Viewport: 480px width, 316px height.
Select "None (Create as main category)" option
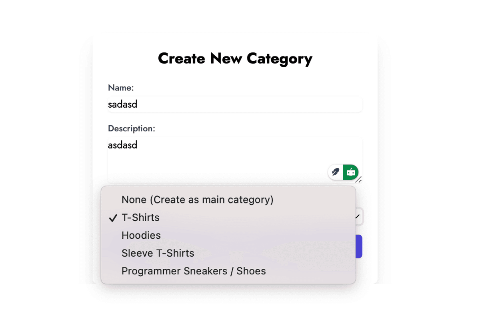pos(197,199)
